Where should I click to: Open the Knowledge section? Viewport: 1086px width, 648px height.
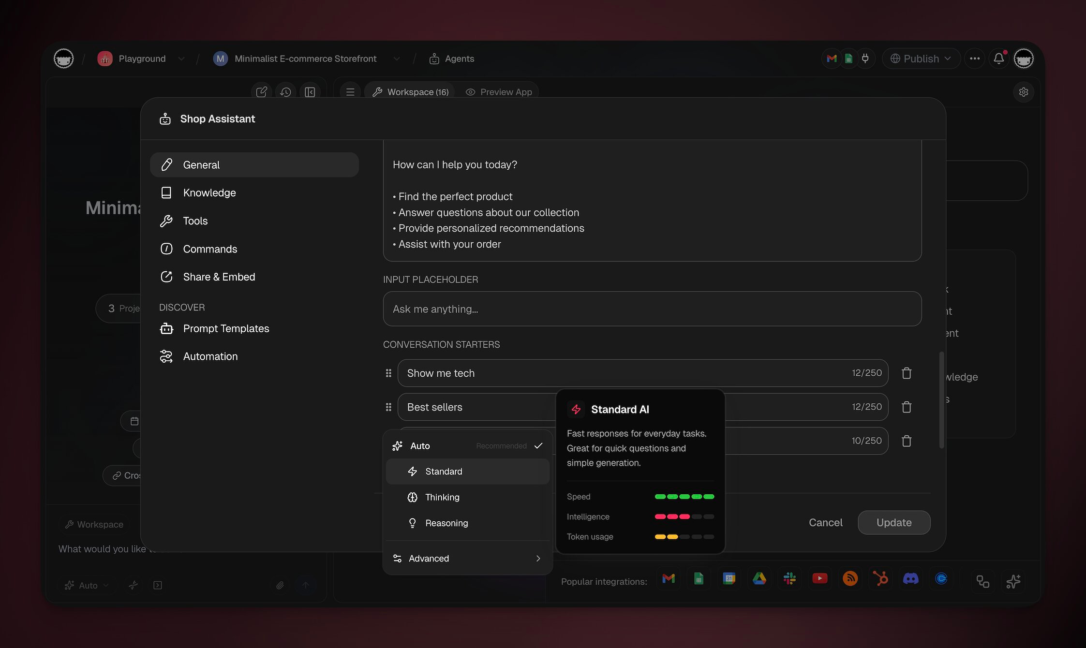209,193
